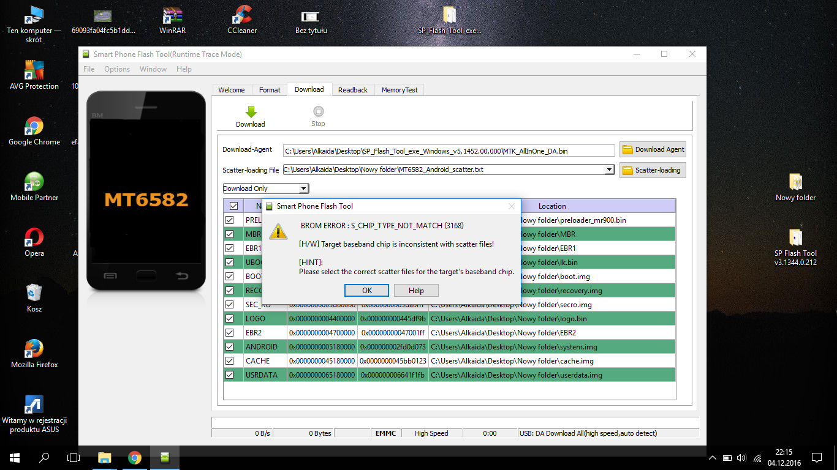This screenshot has height=470, width=837.
Task: Launch Opera from the desktop
Action: tap(34, 243)
